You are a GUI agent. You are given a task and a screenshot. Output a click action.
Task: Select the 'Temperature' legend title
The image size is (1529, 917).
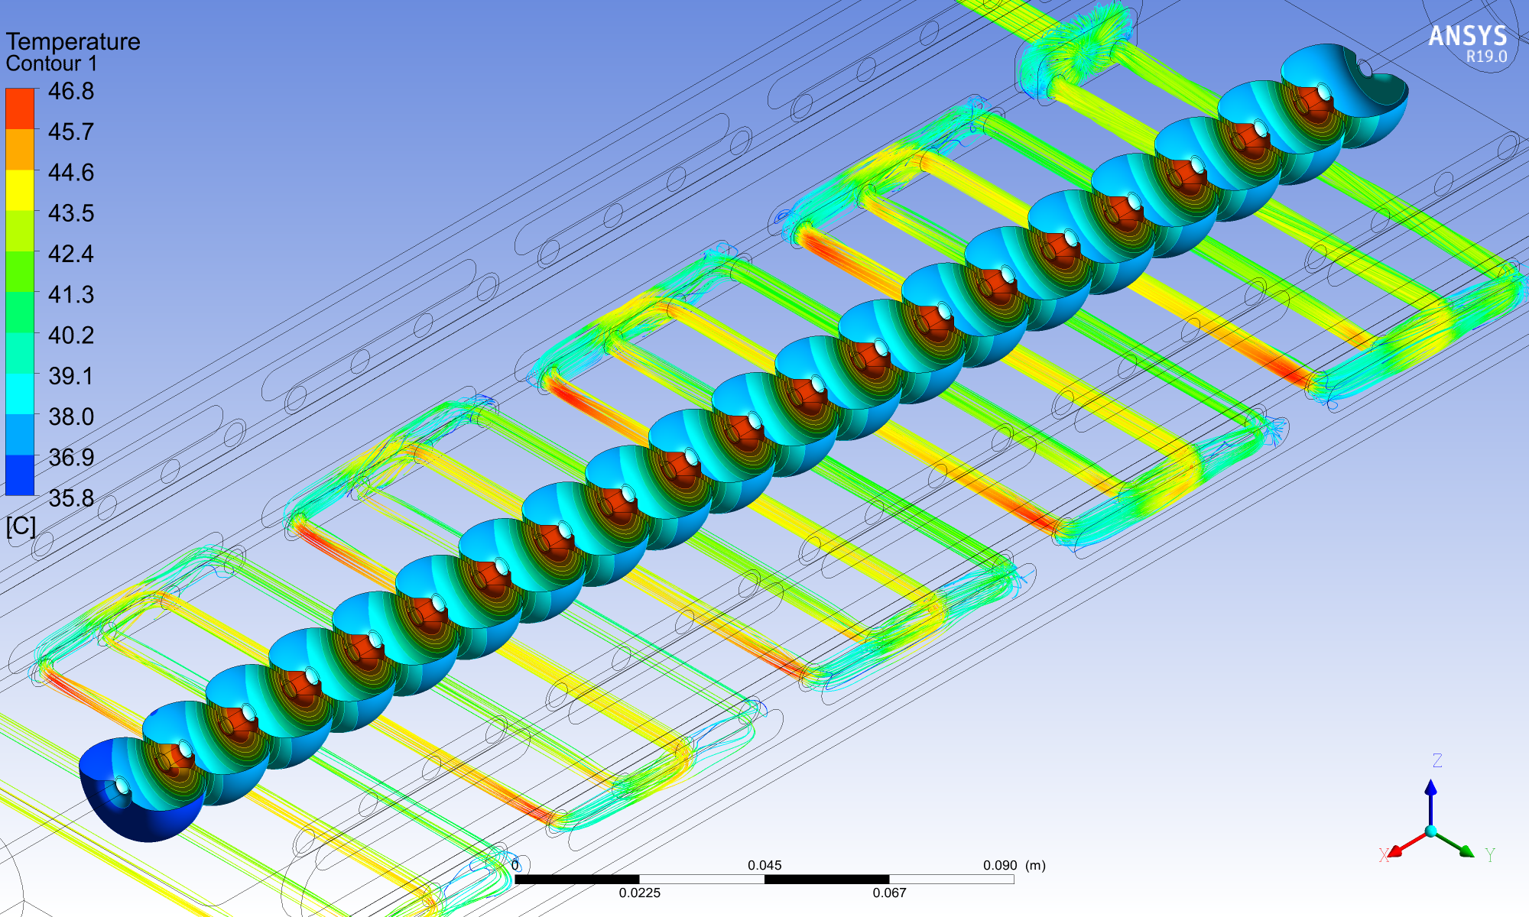[73, 41]
